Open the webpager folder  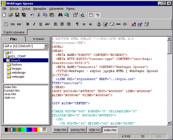click(16, 77)
